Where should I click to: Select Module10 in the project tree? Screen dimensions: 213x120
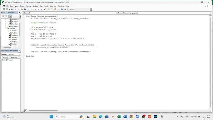15,33
